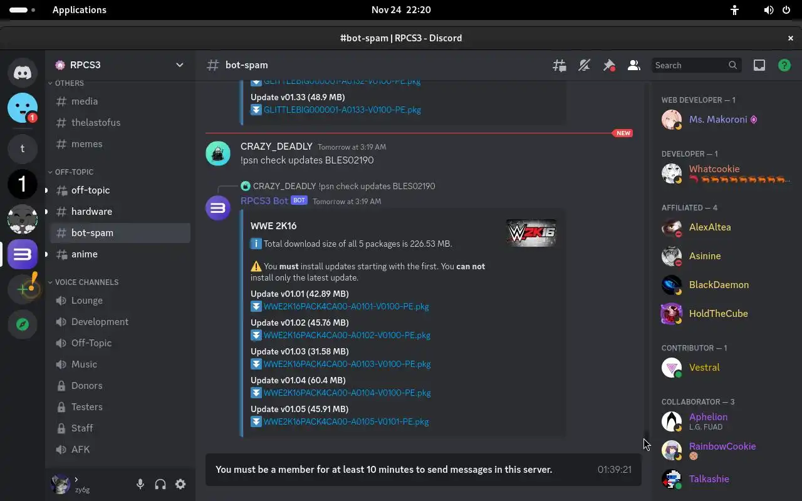Toggle microphone mute in user panel
This screenshot has width=802, height=501.
pos(140,484)
